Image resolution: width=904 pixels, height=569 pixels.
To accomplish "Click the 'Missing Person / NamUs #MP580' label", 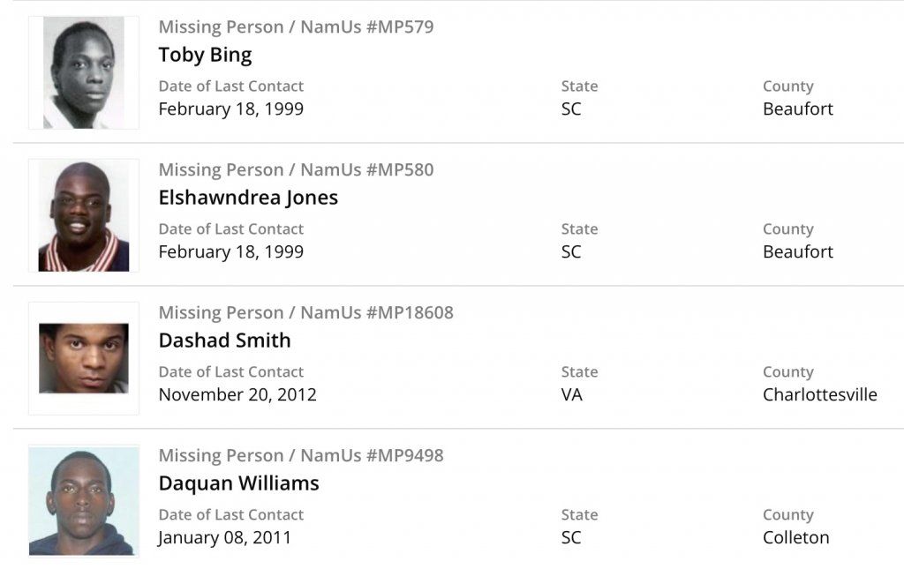I will pyautogui.click(x=296, y=169).
